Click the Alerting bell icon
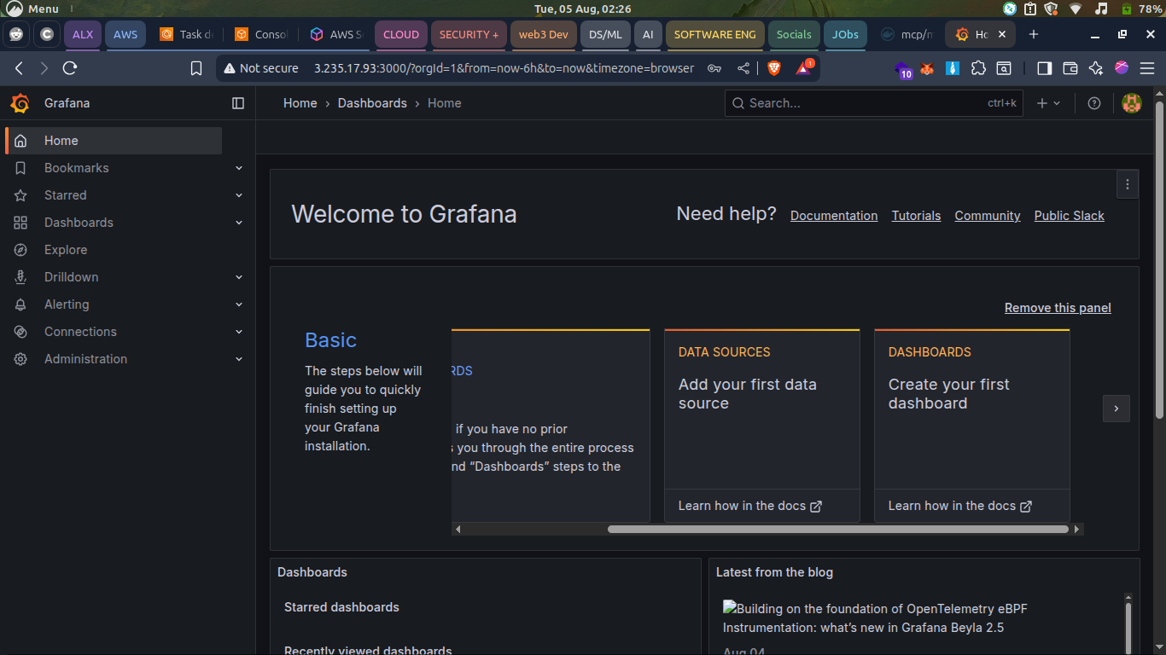Viewport: 1166px width, 655px height. pyautogui.click(x=20, y=304)
